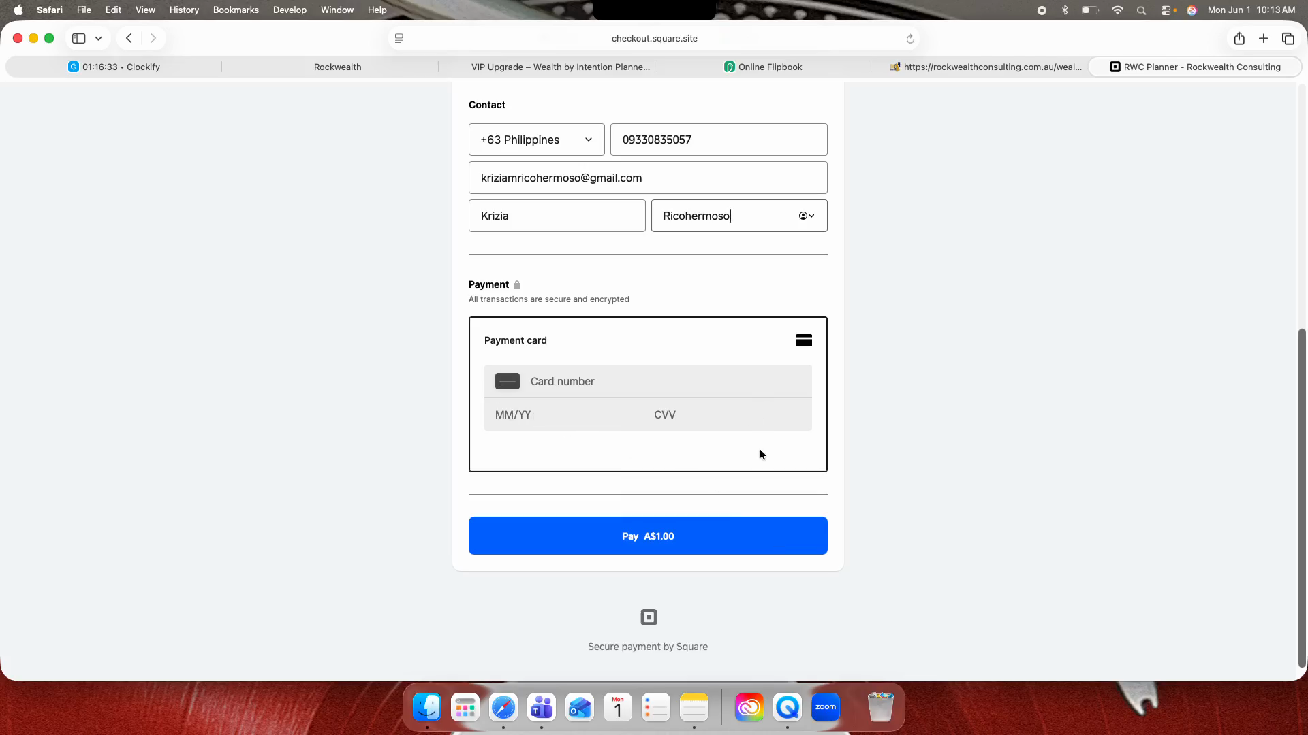Image resolution: width=1308 pixels, height=735 pixels.
Task: Click the credit card icon in Payment card header
Action: tap(804, 340)
